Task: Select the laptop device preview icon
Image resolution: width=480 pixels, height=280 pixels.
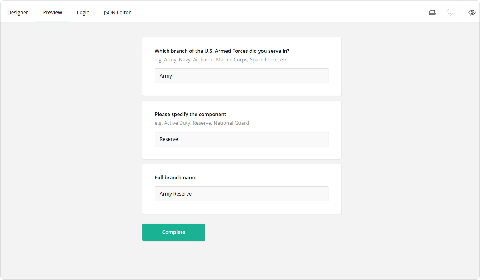Action: point(432,12)
